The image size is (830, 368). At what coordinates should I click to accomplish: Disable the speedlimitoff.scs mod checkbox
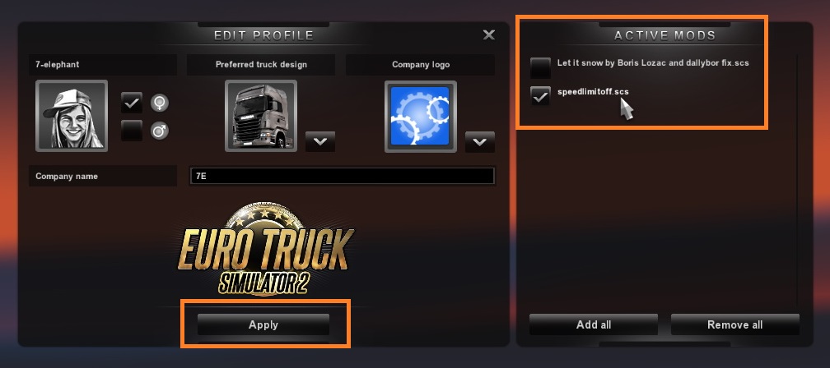540,96
